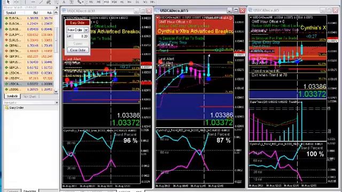Click the Submit button in Easy Order
Image resolution: width=342 pixels, height=192 pixels.
point(78,44)
